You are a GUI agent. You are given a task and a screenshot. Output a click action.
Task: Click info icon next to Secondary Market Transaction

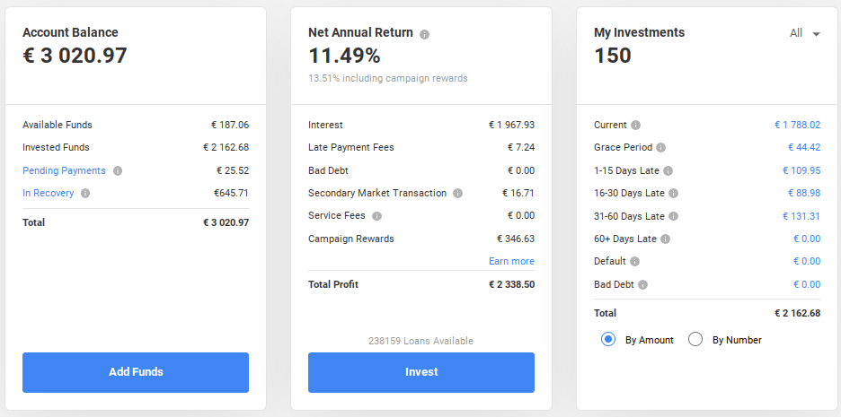tap(457, 193)
